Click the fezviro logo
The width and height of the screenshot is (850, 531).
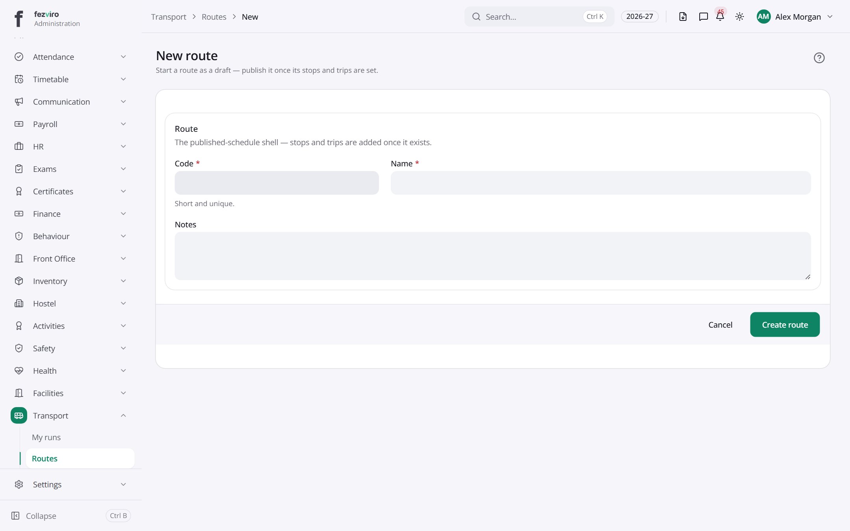[x=19, y=18]
